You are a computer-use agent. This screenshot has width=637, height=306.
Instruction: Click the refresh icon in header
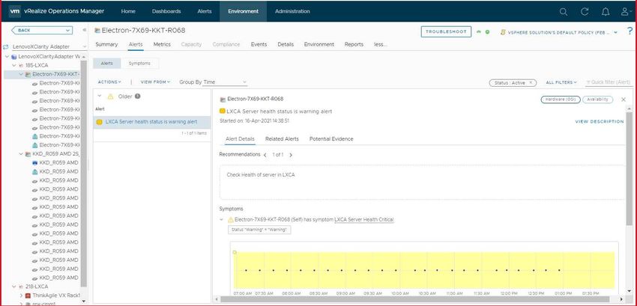coord(585,12)
